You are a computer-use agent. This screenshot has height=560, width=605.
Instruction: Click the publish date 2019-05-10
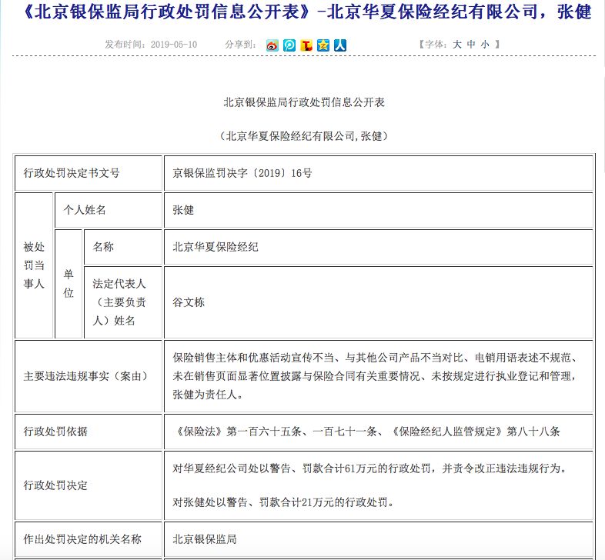coord(174,45)
